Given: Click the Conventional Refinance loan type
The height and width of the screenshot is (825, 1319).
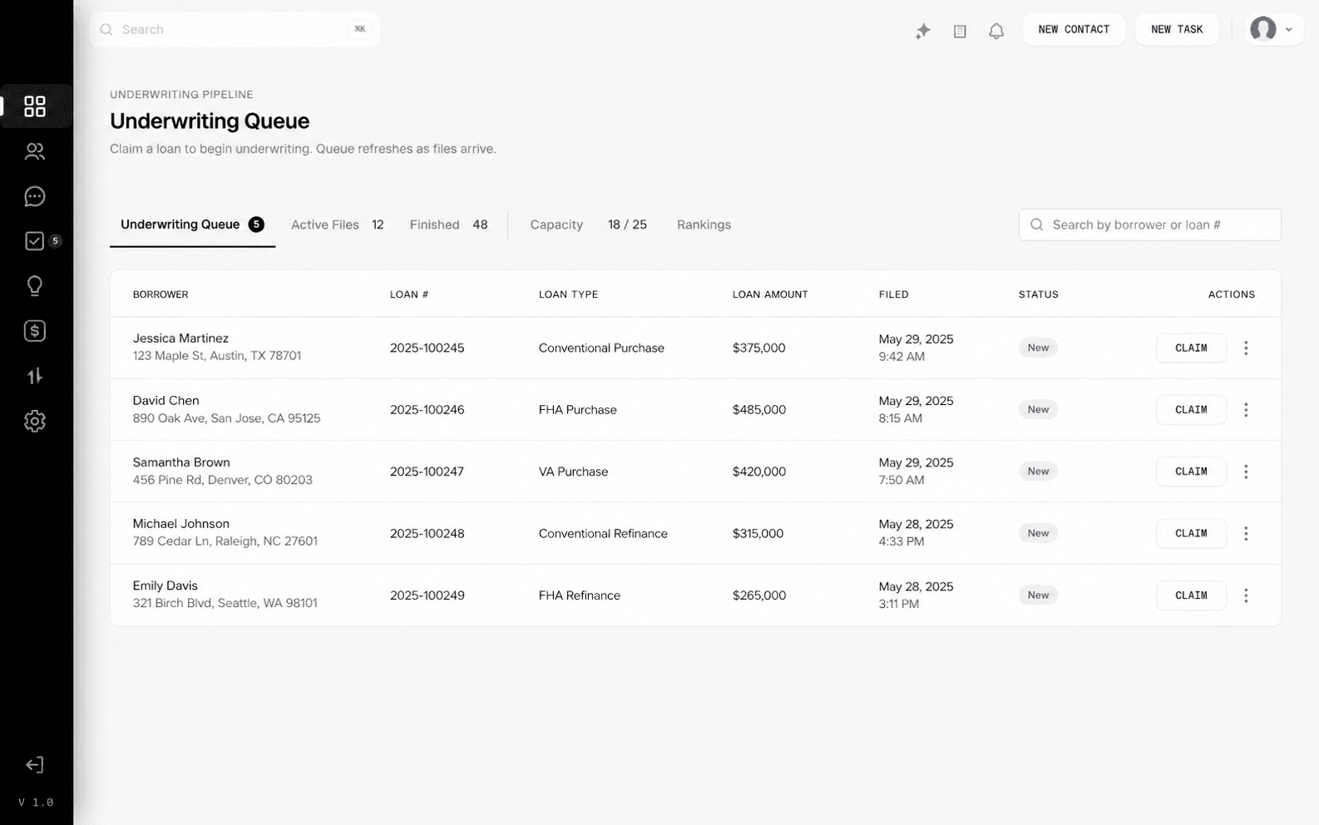Looking at the screenshot, I should (x=603, y=533).
